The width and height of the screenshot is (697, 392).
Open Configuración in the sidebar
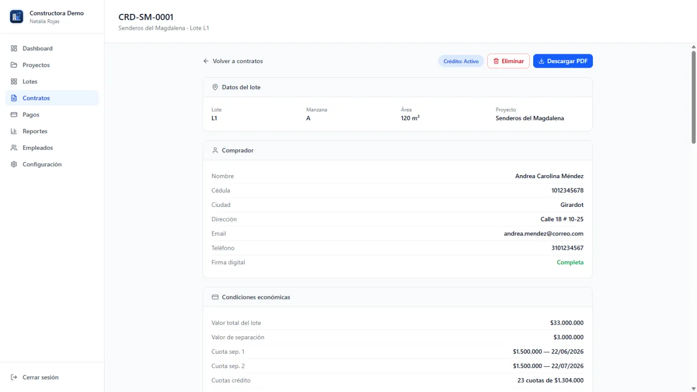click(x=52, y=164)
